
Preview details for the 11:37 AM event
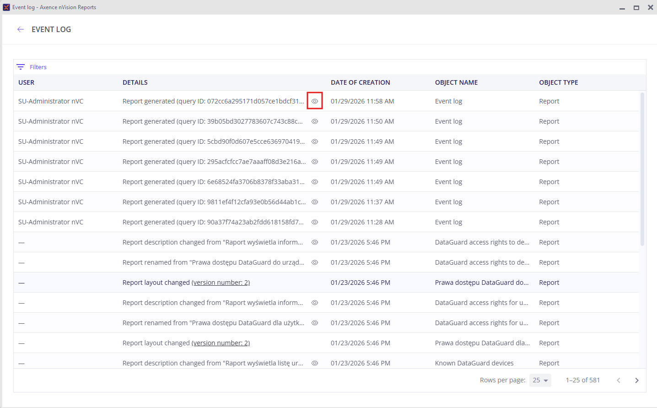tap(315, 202)
